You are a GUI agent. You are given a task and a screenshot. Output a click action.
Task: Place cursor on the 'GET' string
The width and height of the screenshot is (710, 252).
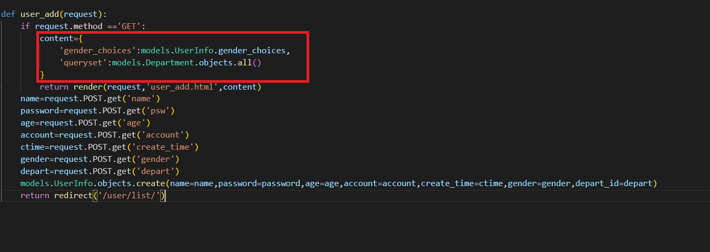pos(130,26)
